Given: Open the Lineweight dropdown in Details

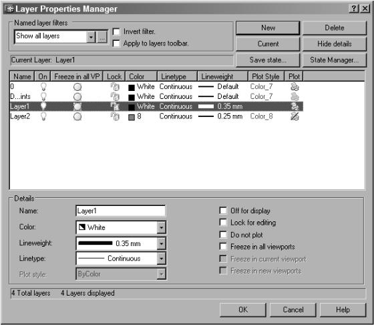Looking at the screenshot, I should pos(162,243).
